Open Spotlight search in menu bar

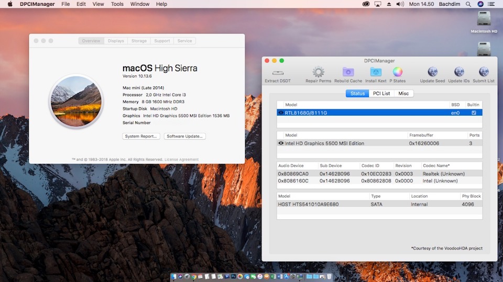(468, 4)
